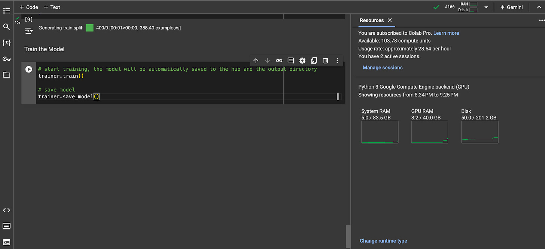Open code snippets icon
The image size is (545, 249).
click(6, 210)
